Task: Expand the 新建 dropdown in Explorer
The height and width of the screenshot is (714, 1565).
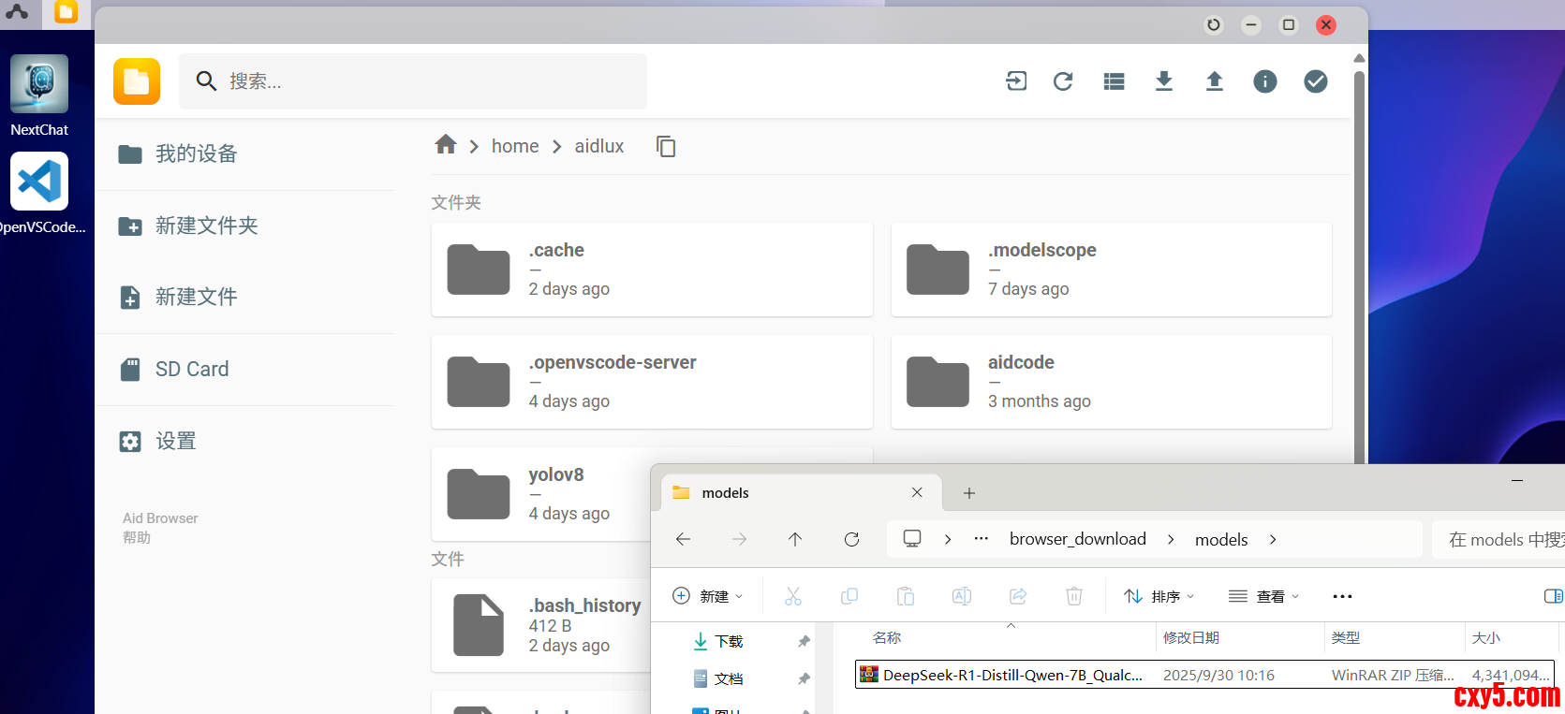Action: (x=708, y=596)
